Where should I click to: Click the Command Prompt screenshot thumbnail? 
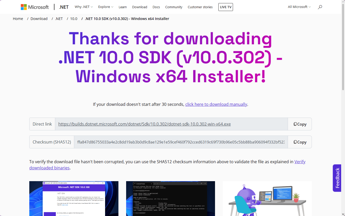coord(171,199)
